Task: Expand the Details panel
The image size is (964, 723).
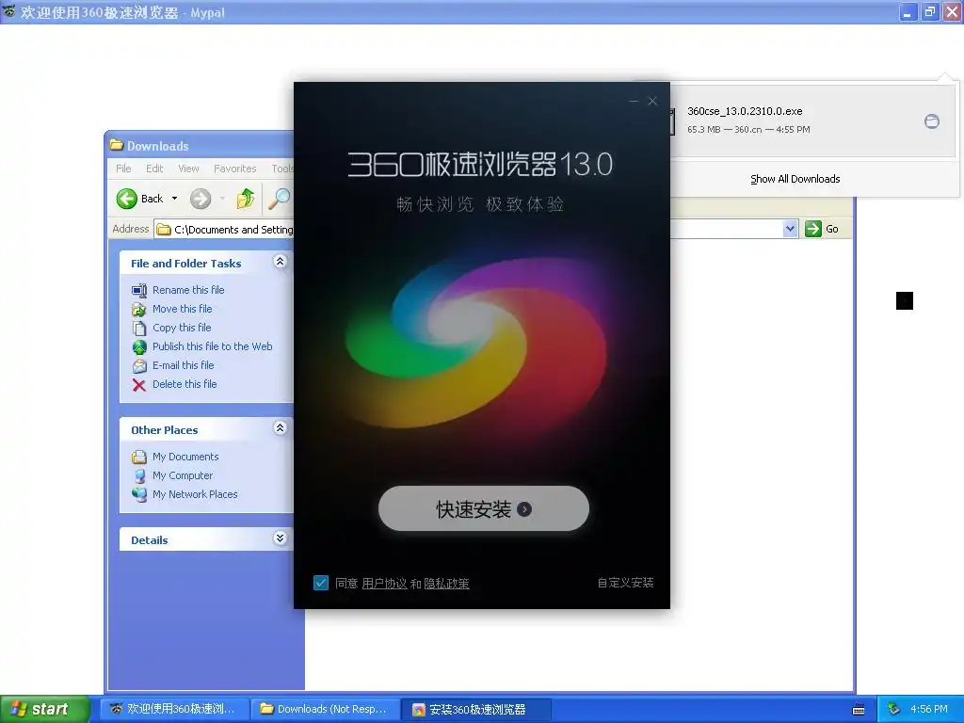Action: 280,538
